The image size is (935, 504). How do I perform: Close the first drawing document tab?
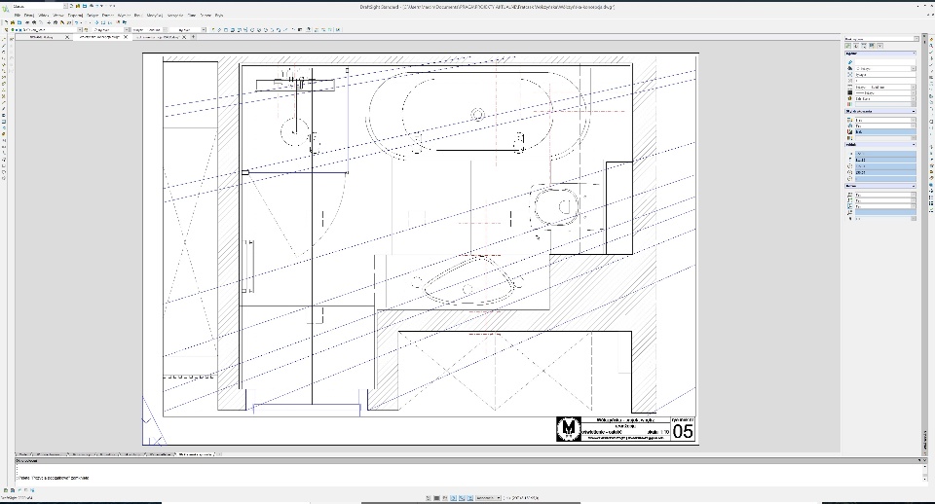[67, 37]
